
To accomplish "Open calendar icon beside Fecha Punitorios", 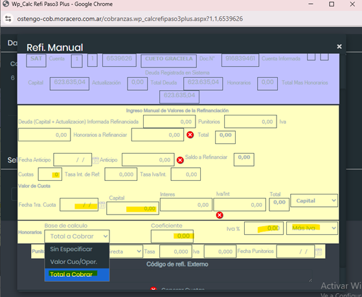I will coord(319,252).
